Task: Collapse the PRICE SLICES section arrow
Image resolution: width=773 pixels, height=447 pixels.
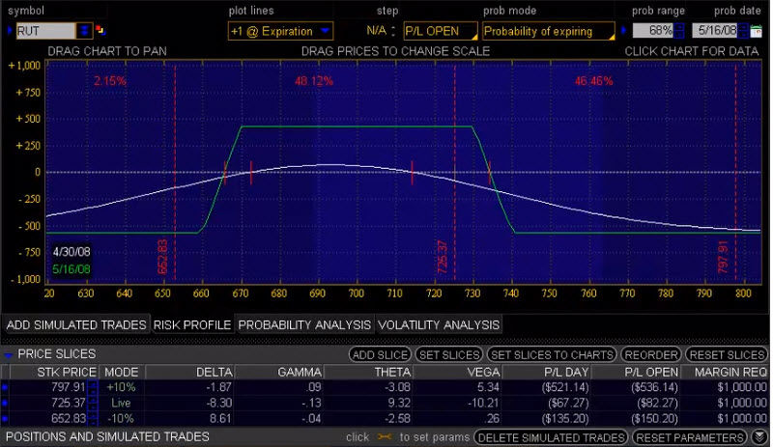Action: click(x=8, y=355)
